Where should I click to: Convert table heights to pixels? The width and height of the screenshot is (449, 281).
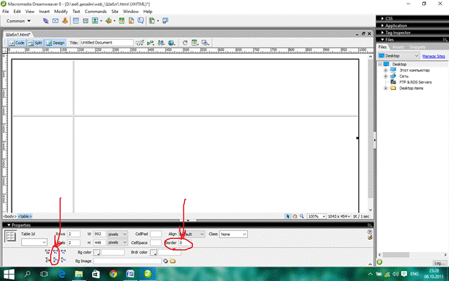coord(56,260)
